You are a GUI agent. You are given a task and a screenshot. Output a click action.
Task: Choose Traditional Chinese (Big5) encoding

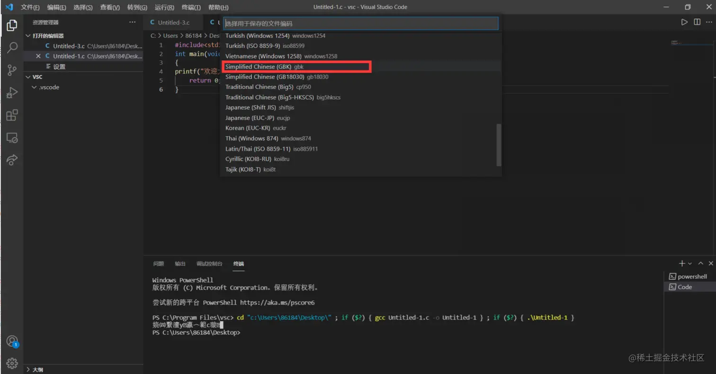pos(361,87)
